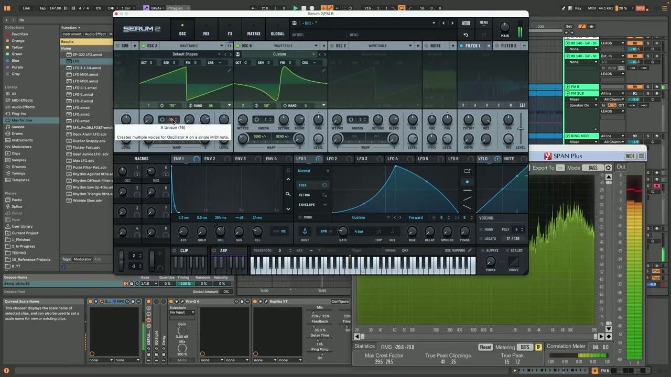Click the save icon beside OSC B Custom wavetable
This screenshot has height=377, width=671.
tap(238, 54)
